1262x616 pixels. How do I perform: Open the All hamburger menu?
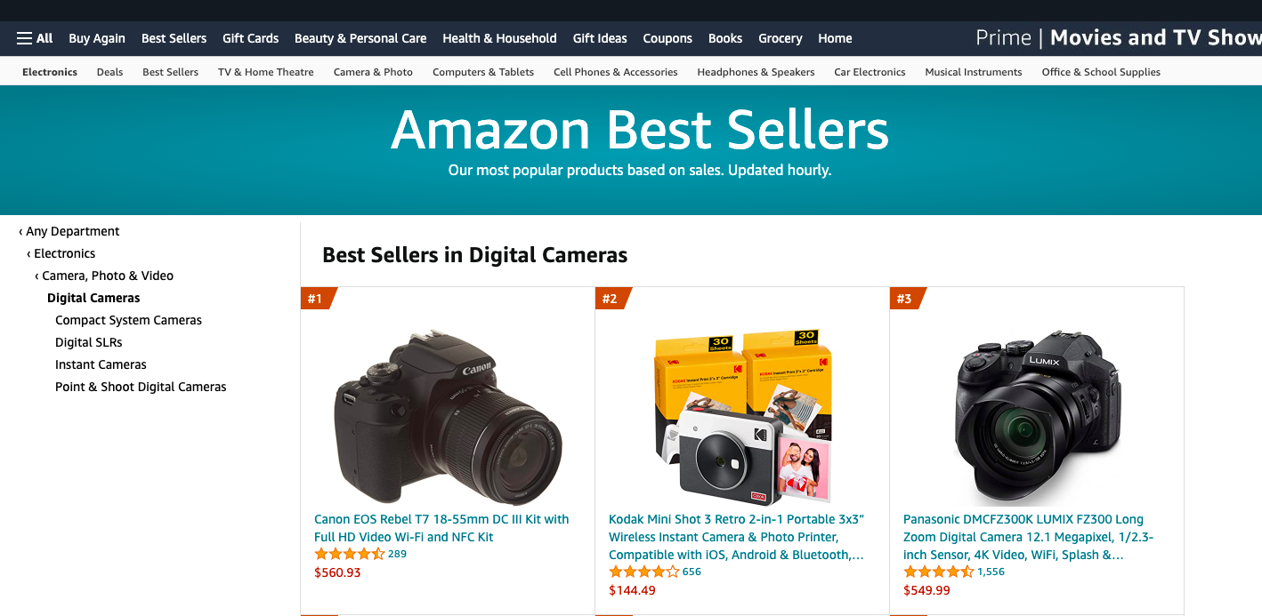pyautogui.click(x=35, y=38)
